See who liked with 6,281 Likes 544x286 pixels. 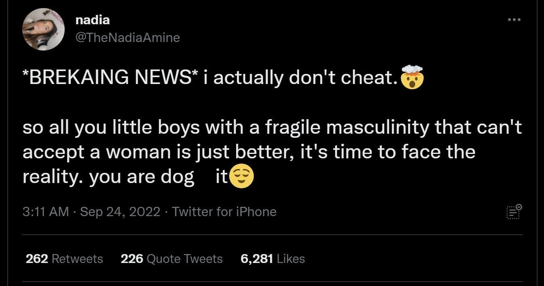(272, 259)
